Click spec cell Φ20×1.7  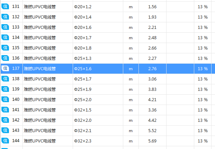coord(98,38)
